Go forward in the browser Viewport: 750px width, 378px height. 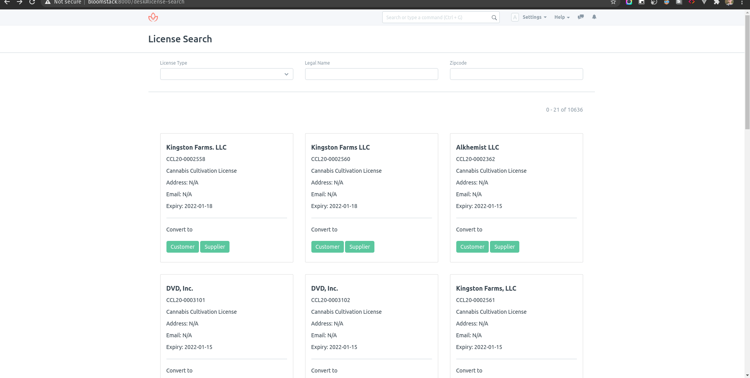[19, 2]
